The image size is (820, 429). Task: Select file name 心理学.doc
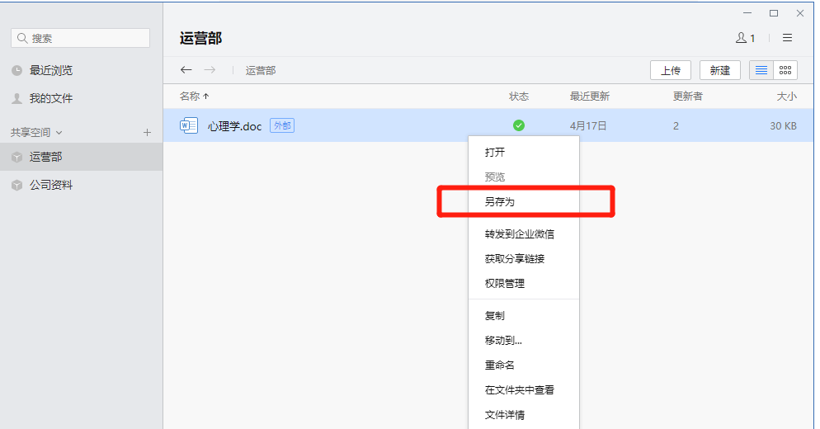click(x=234, y=126)
